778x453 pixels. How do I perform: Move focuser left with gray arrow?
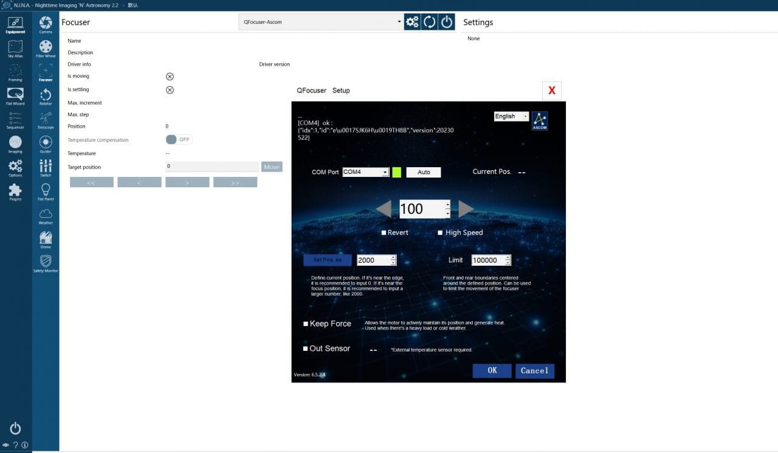pos(384,209)
